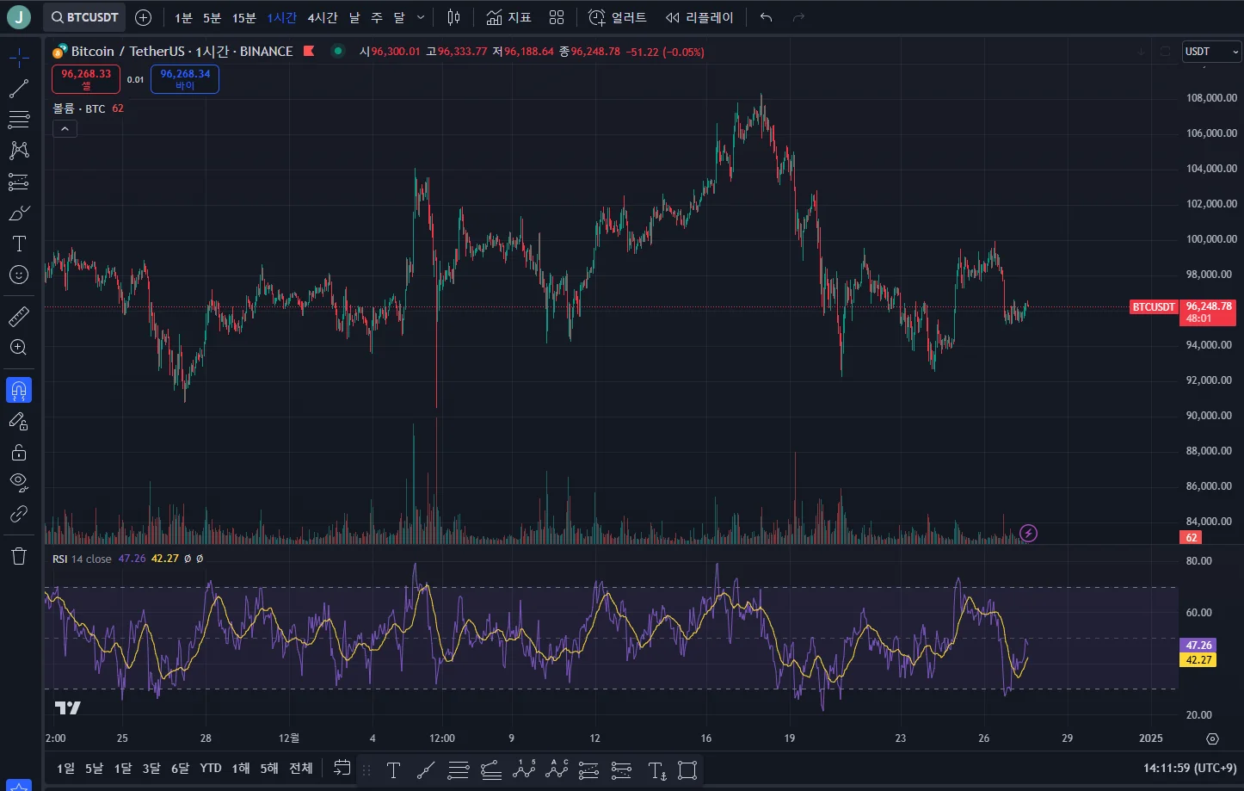The width and height of the screenshot is (1244, 791).
Task: Open the USDT currency dropdown
Action: click(x=1212, y=52)
